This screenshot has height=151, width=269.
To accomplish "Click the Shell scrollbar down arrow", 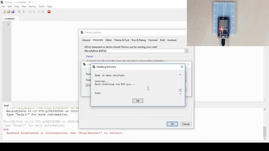I will [x=264, y=139].
